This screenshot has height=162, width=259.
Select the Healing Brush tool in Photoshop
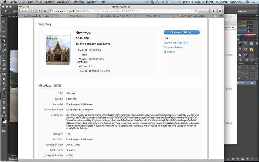coord(4,50)
